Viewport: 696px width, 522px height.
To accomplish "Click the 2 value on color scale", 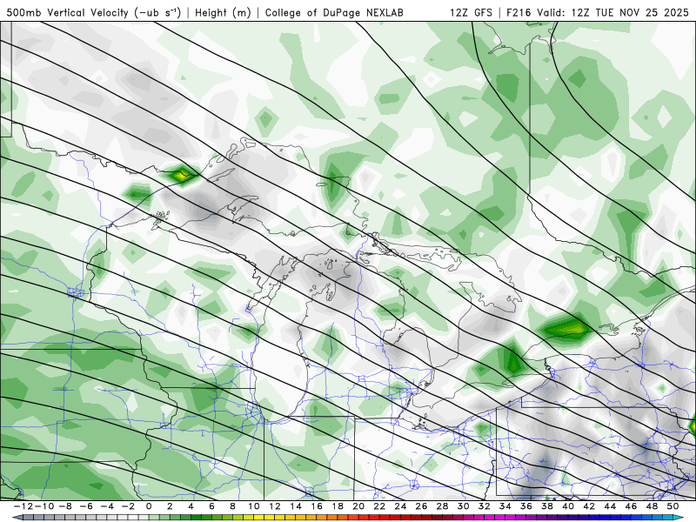I will (170, 506).
